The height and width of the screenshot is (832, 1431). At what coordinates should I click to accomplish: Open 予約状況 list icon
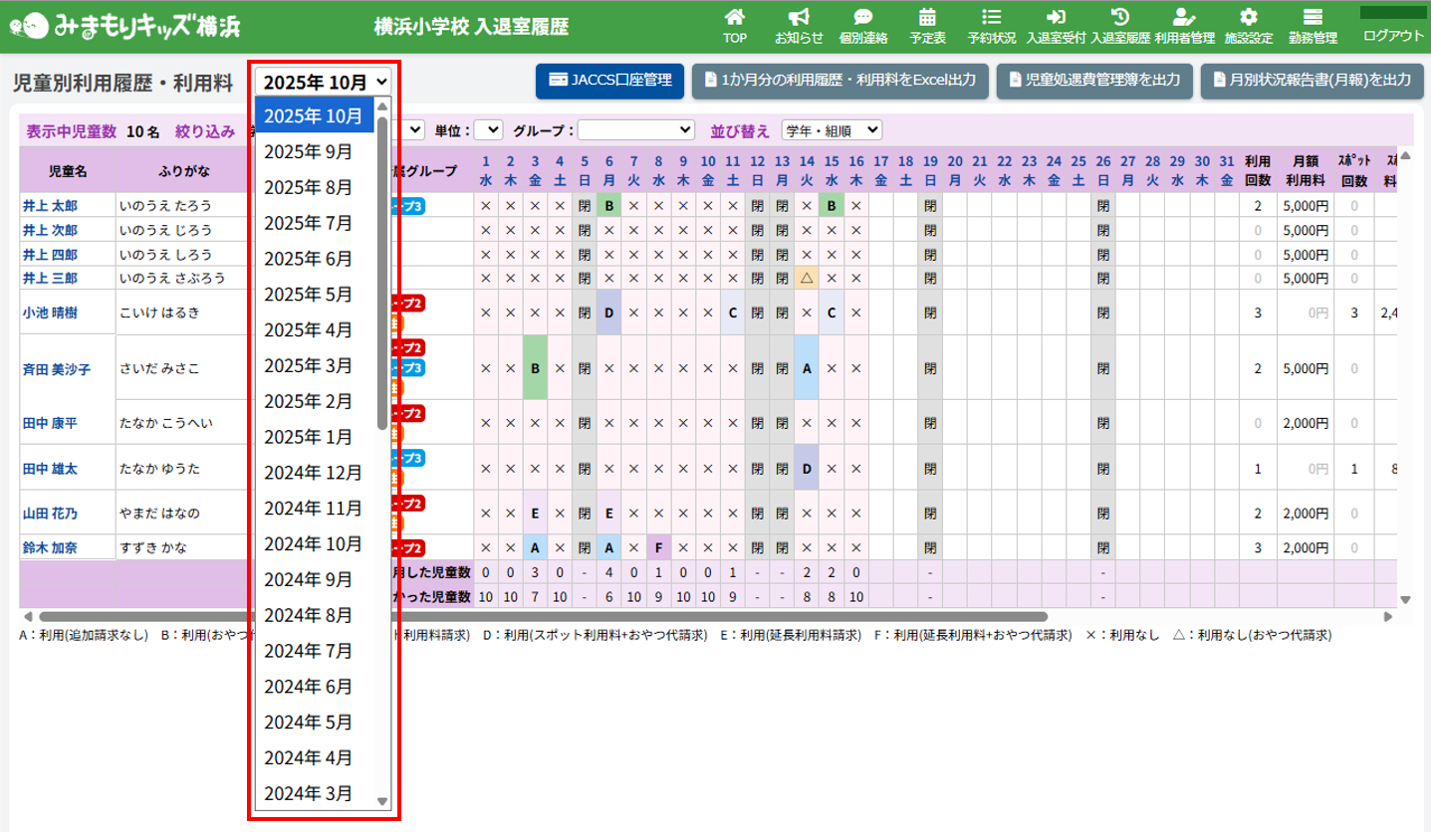(991, 18)
